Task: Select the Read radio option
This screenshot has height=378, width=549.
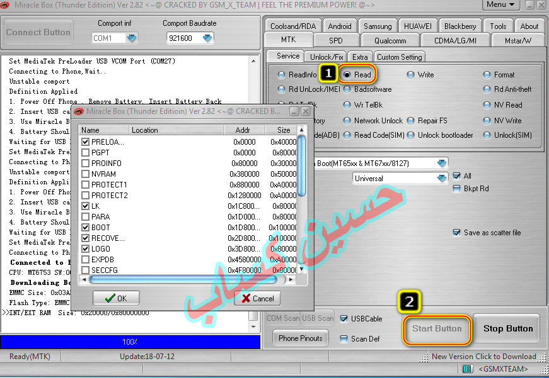Action: (347, 75)
